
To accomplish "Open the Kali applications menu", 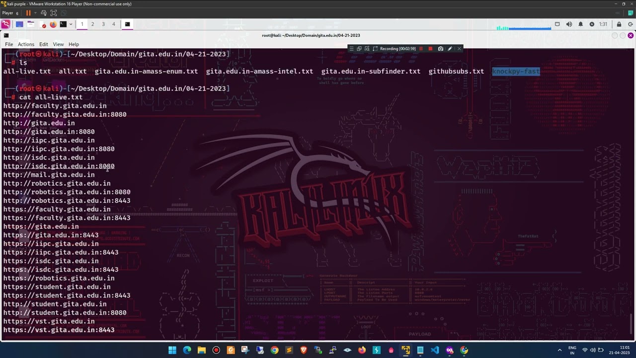I will click(5, 24).
